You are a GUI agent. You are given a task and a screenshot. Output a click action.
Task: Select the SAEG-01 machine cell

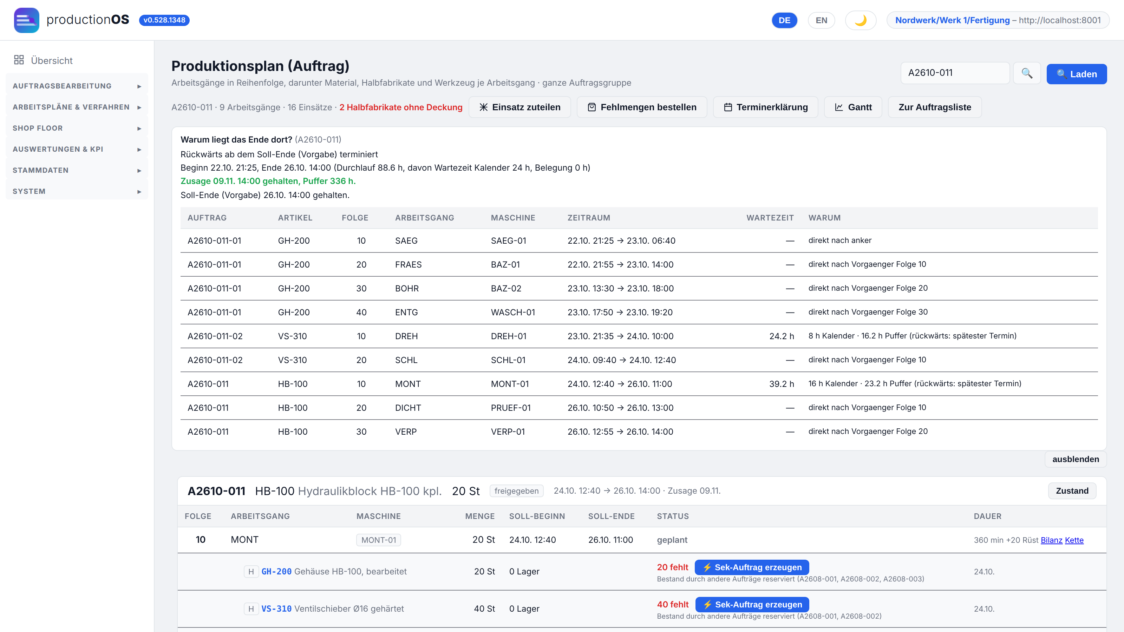508,241
